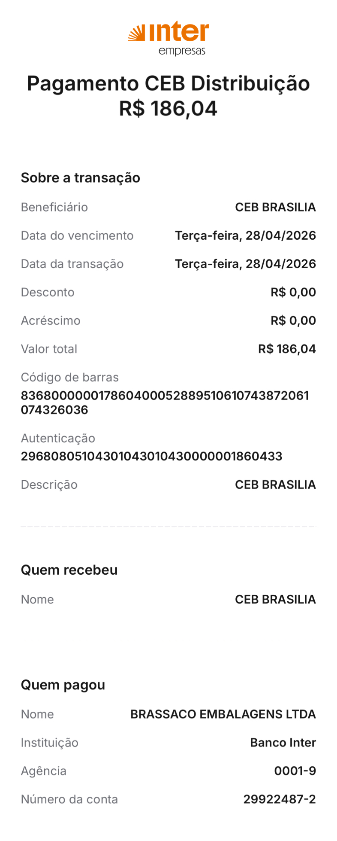Click the Data do vencimento date value

click(245, 235)
